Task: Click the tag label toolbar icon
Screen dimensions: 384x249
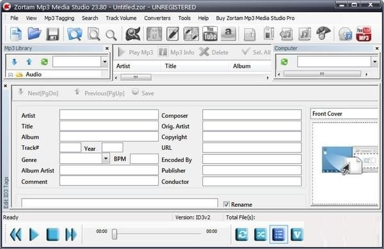Action: click(x=269, y=33)
